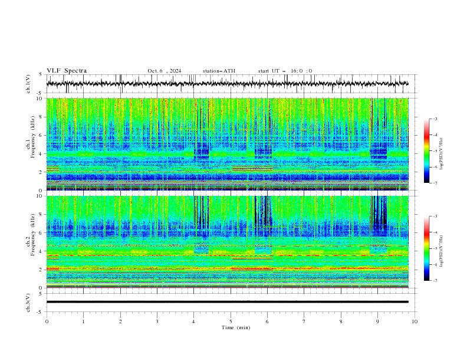Viewport: 467px width, 361px height.
Task: Click inside the ch.2 spectrogram plot
Action: pos(227,242)
